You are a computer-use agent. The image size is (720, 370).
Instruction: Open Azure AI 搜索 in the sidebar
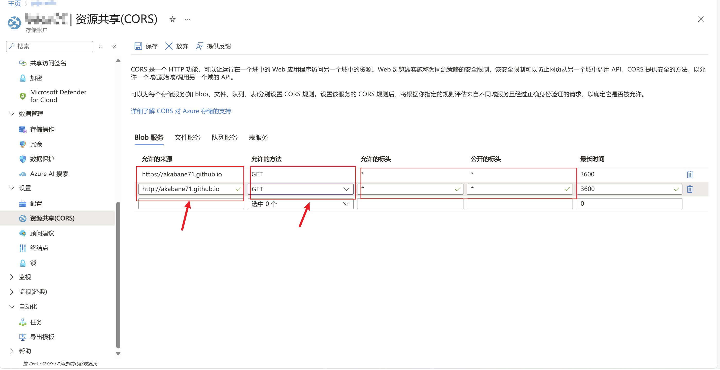[49, 174]
